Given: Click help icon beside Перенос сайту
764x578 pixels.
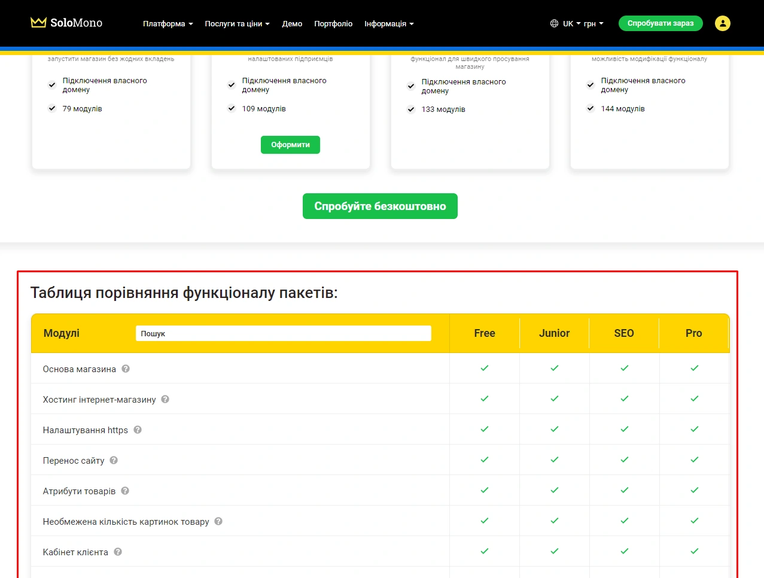Looking at the screenshot, I should pos(114,460).
